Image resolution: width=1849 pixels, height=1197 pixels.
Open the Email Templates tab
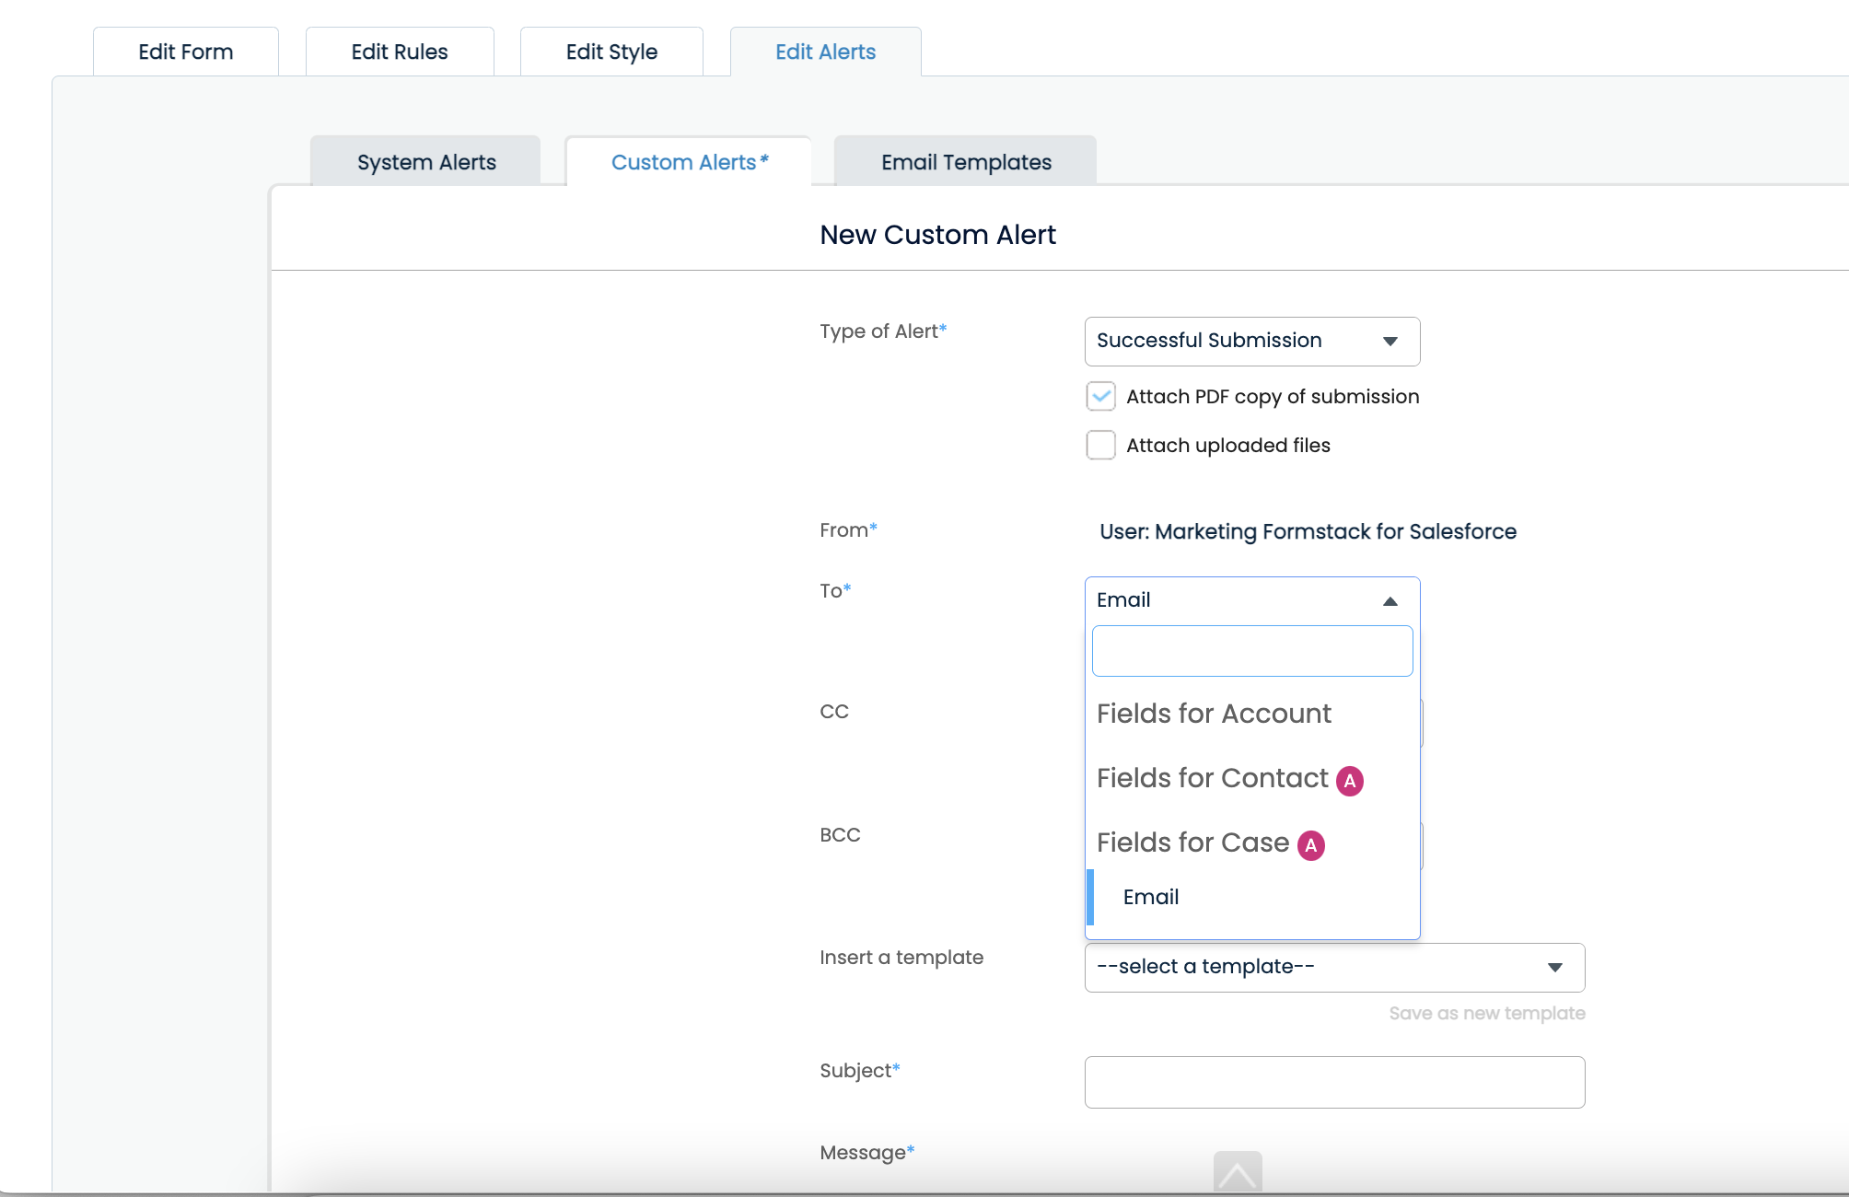tap(965, 162)
